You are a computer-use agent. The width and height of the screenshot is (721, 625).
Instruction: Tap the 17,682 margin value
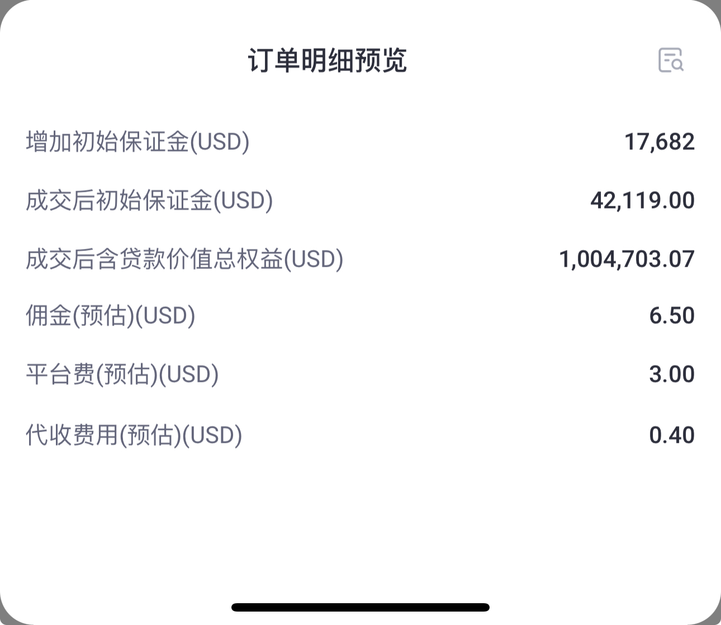(x=660, y=142)
